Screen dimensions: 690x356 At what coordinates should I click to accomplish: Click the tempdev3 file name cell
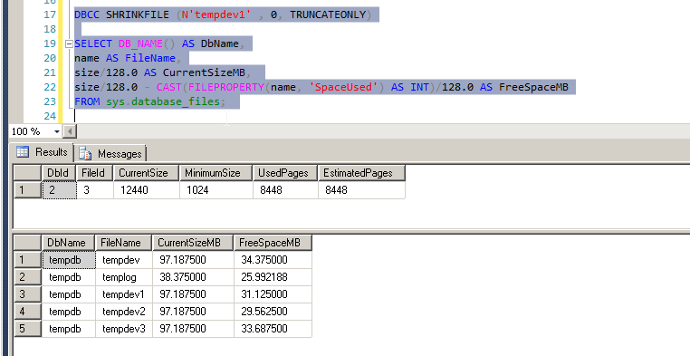[x=123, y=329]
